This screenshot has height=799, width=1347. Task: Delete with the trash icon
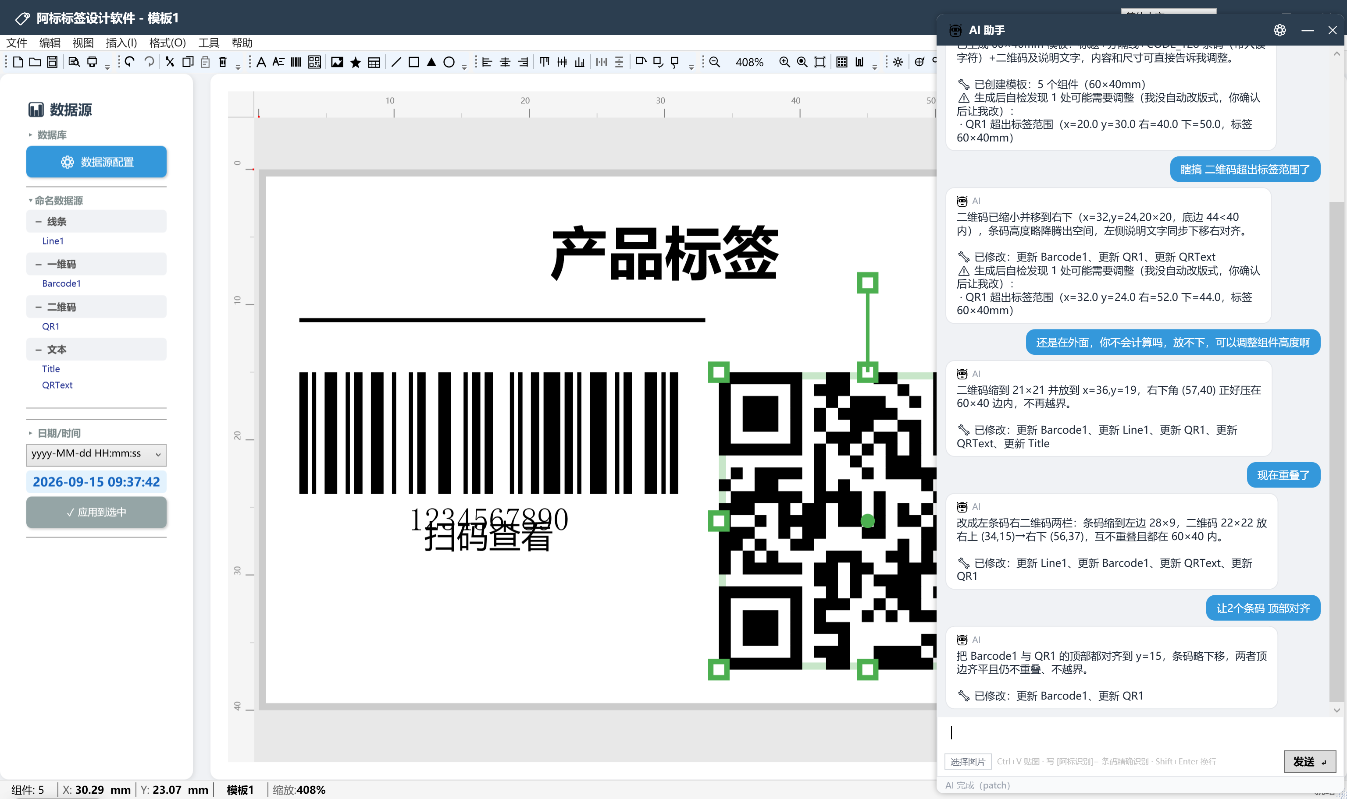(222, 62)
